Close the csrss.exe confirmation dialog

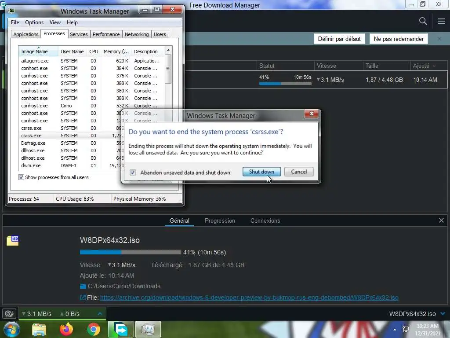click(x=312, y=114)
